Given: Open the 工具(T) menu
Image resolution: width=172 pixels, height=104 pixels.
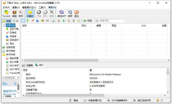Looking at the screenshot, I should [42, 7].
